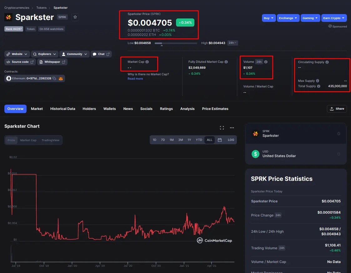
Task: Follow the Read more link
Action: (135, 78)
